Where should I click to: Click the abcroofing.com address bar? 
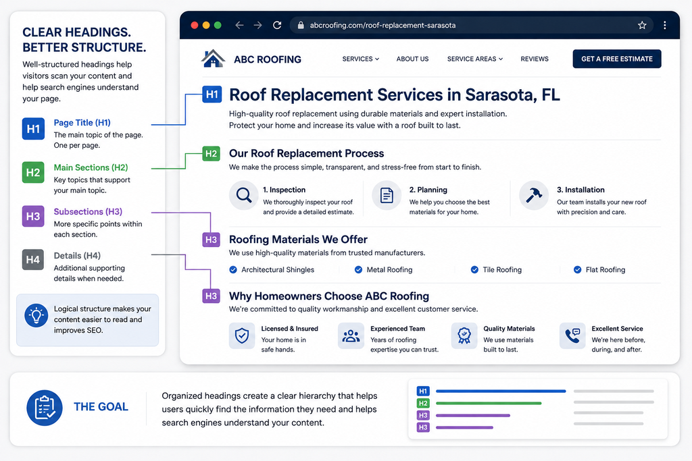click(x=472, y=25)
